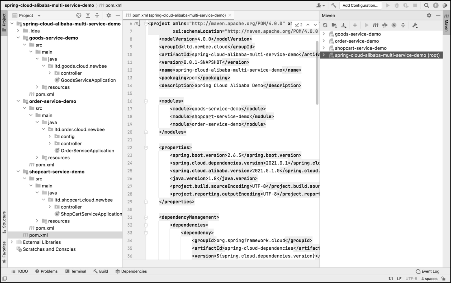Screen dimensions: 451x283
Task: Download sources and documentation in Maven toolbar
Action: (344, 25)
